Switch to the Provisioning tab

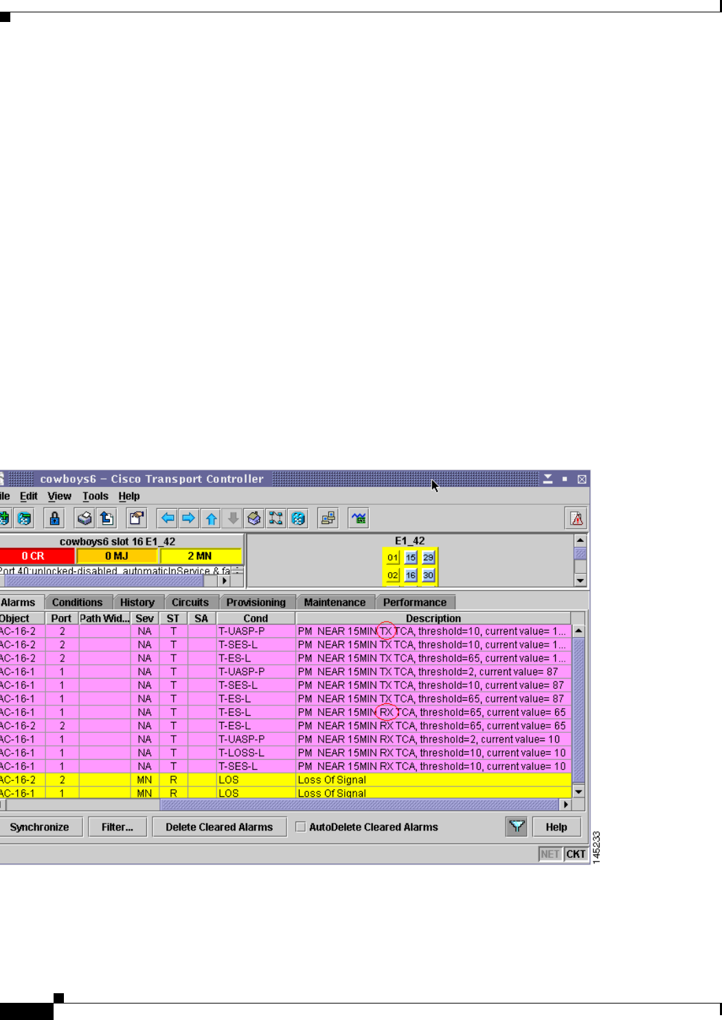point(256,602)
